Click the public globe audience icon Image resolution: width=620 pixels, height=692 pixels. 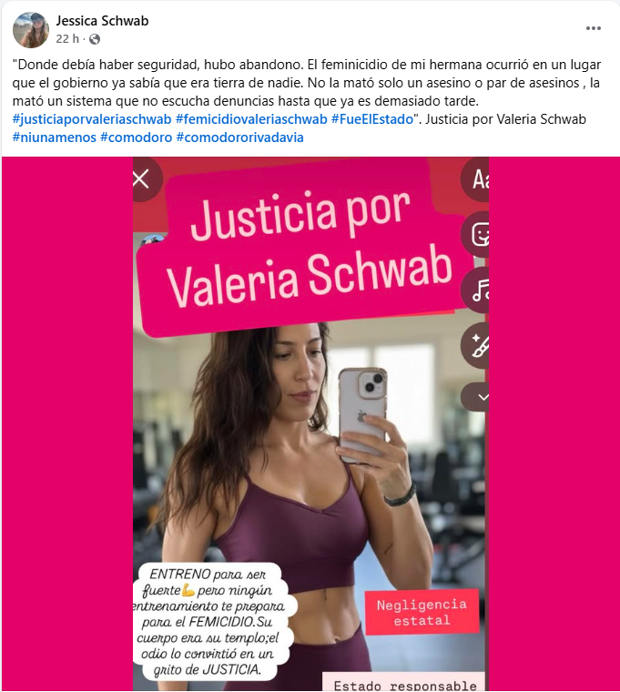point(95,39)
